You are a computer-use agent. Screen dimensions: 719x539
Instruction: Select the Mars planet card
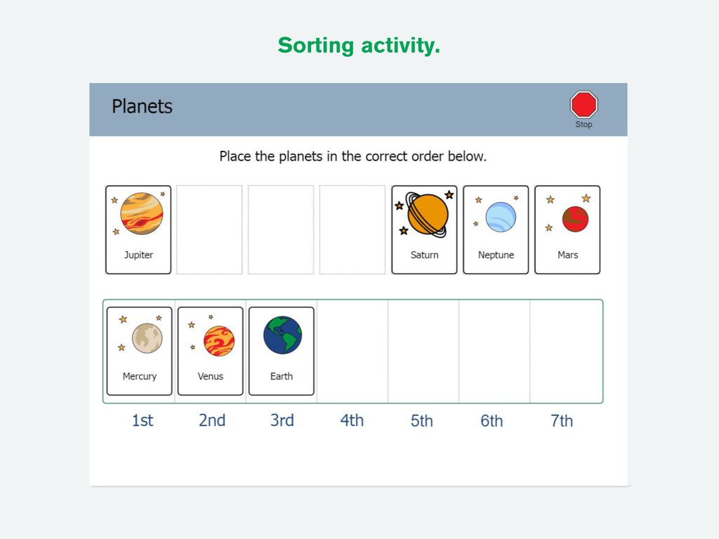(x=567, y=229)
